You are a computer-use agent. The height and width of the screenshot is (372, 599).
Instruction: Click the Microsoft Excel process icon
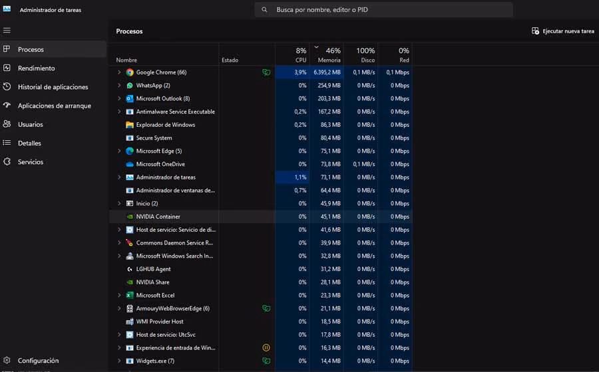click(130, 296)
